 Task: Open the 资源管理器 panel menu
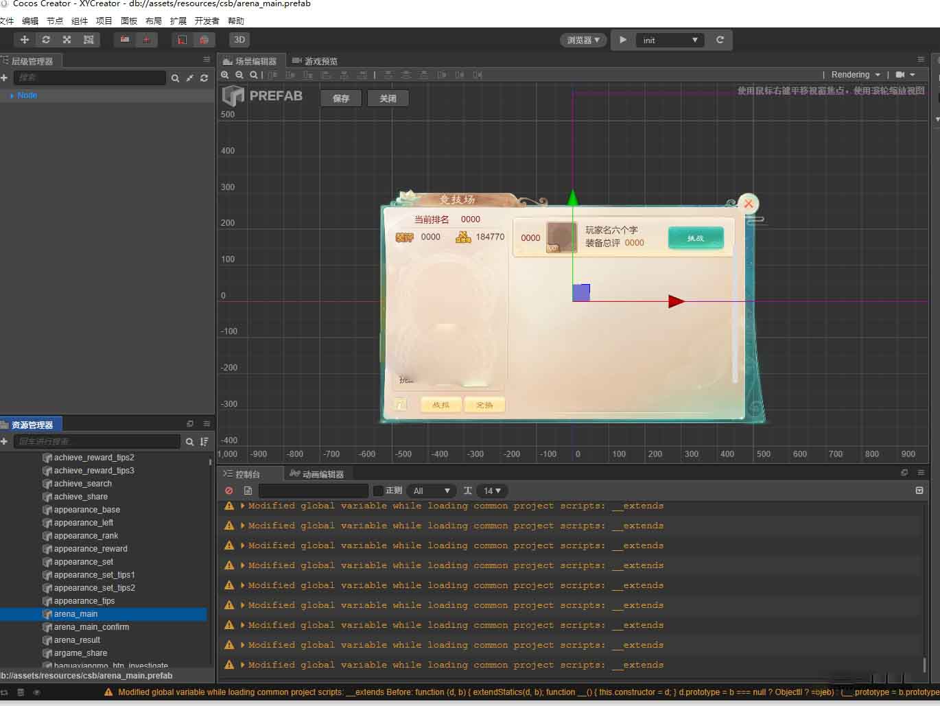(207, 424)
